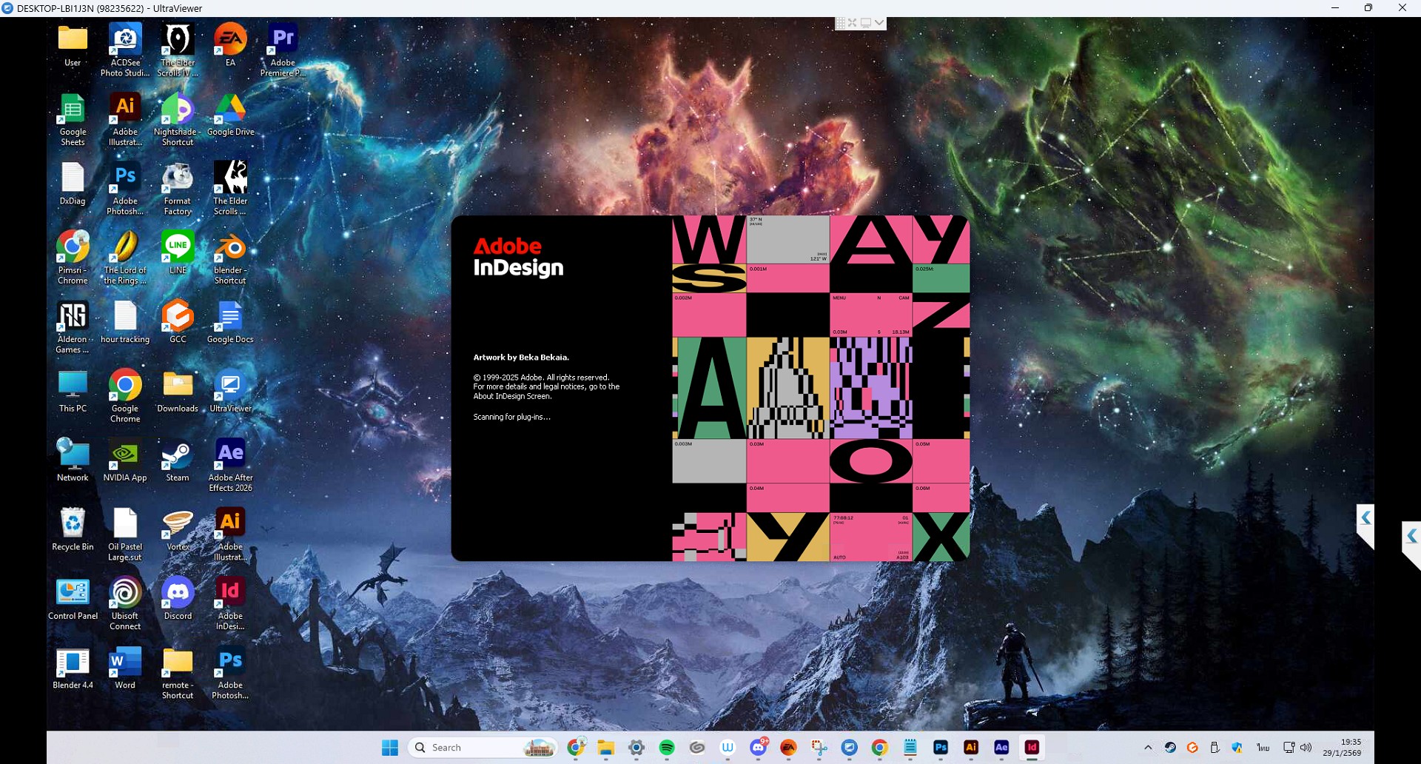Screen dimensions: 1421x764
Task: Open the Network desktop icon
Action: point(73,460)
